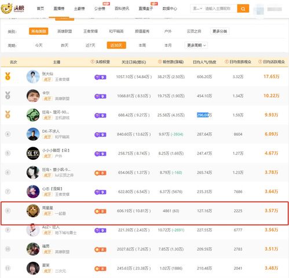The height and width of the screenshot is (278, 289).
Task: Click the 3.57万 daily active viewers value
Action: [272, 211]
